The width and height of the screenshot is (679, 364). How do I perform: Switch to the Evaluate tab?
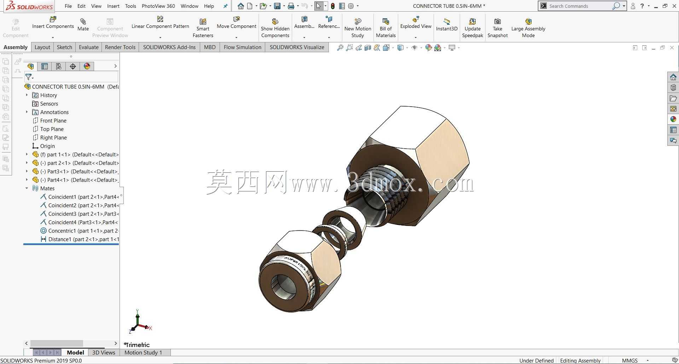[88, 47]
